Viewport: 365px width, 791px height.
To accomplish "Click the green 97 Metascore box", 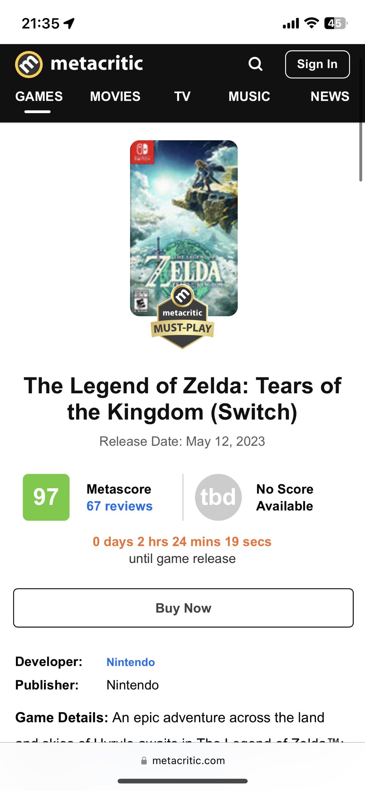I will pos(46,497).
